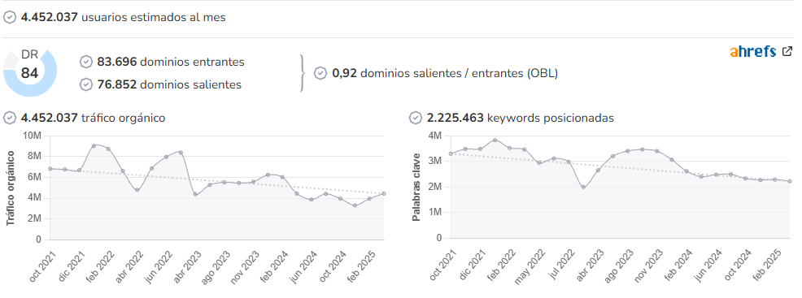Click first data point of traffic chart
Image resolution: width=802 pixels, height=298 pixels.
click(50, 168)
